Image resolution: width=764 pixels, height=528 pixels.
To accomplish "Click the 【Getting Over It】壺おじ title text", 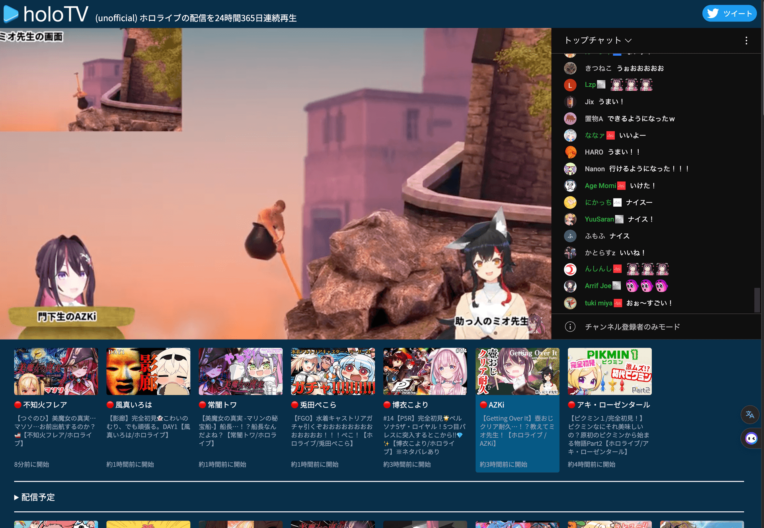I will coord(517,431).
